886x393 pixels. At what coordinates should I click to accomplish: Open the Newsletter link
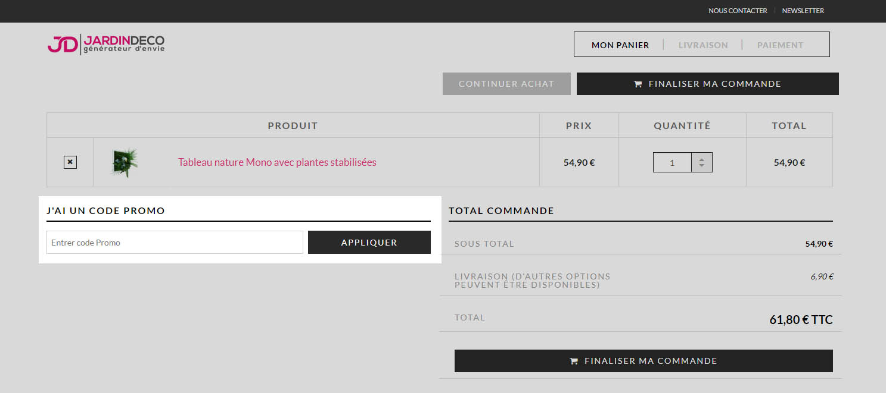point(803,11)
